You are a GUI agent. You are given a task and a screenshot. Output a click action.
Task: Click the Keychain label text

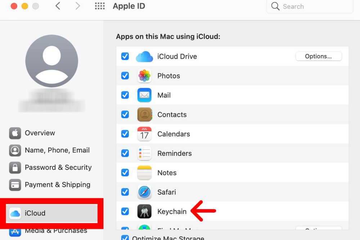[172, 212]
